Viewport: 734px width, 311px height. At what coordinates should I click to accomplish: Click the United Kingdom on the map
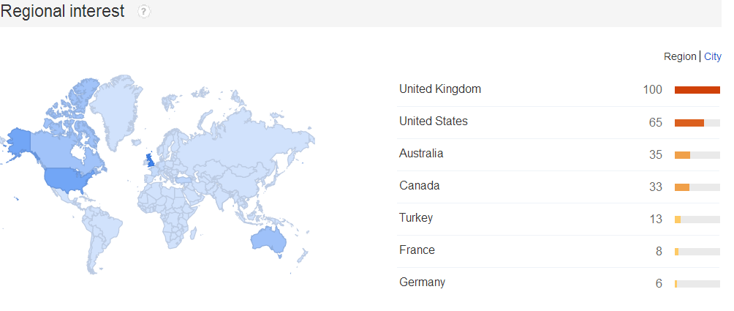click(151, 158)
